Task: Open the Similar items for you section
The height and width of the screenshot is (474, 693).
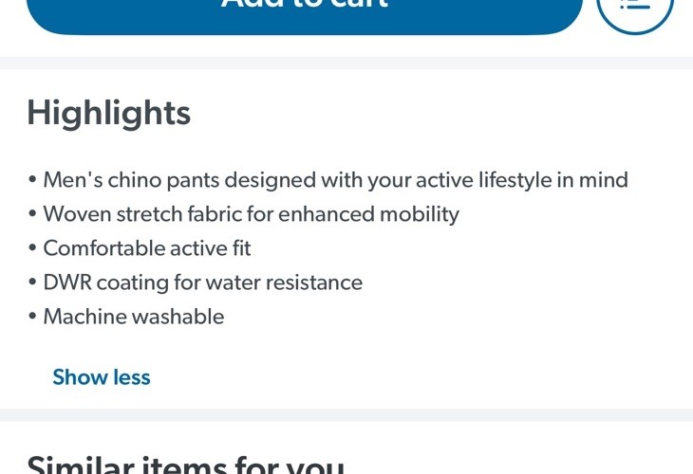Action: click(186, 465)
